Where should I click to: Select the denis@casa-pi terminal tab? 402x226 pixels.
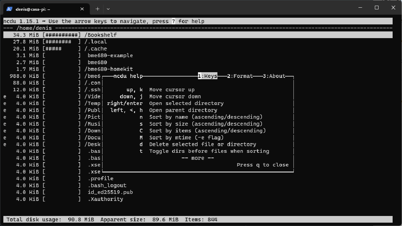coord(46,9)
